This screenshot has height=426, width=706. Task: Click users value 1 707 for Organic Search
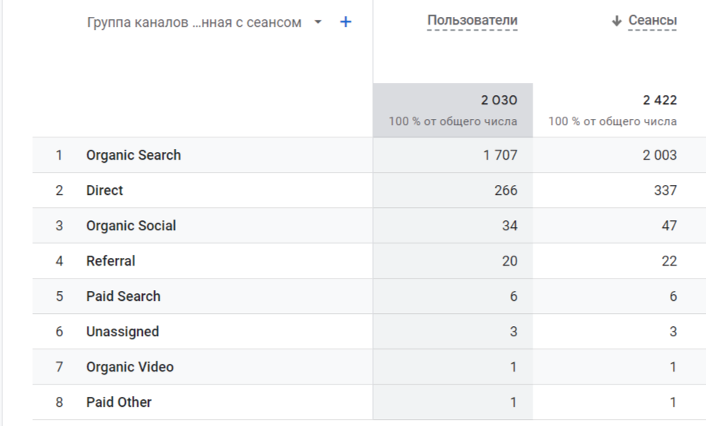point(500,155)
